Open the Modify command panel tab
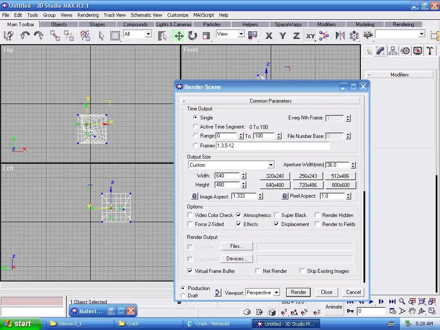This screenshot has width=440, height=330. (x=381, y=51)
